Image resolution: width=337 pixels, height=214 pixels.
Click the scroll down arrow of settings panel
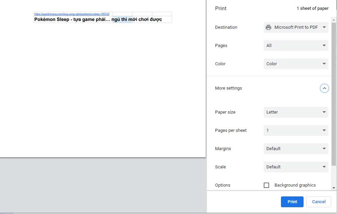point(334,188)
